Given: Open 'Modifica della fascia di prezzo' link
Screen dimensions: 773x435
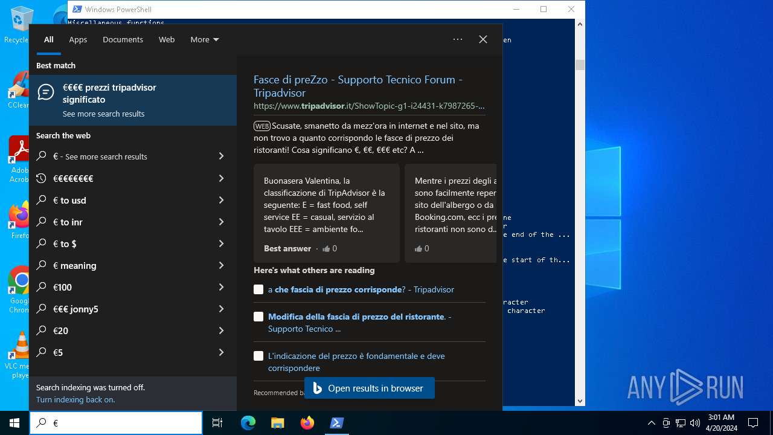Looking at the screenshot, I should click(360, 323).
